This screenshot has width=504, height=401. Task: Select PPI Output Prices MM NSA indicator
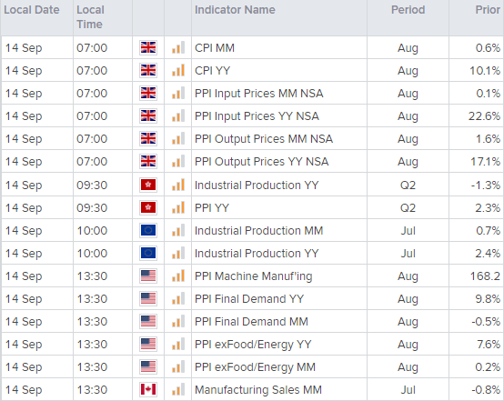pos(264,139)
